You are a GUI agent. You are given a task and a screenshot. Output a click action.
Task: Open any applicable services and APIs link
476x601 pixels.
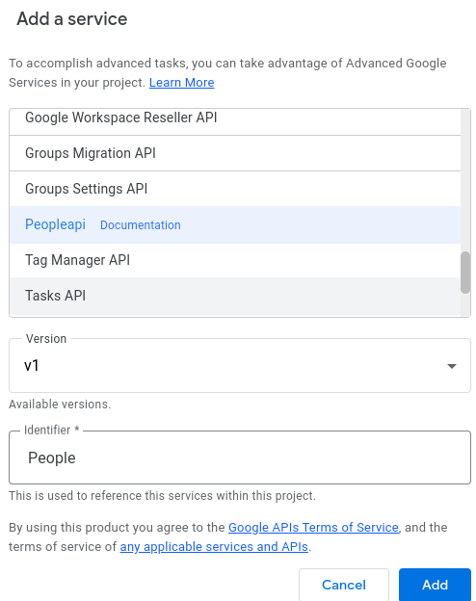coord(214,546)
